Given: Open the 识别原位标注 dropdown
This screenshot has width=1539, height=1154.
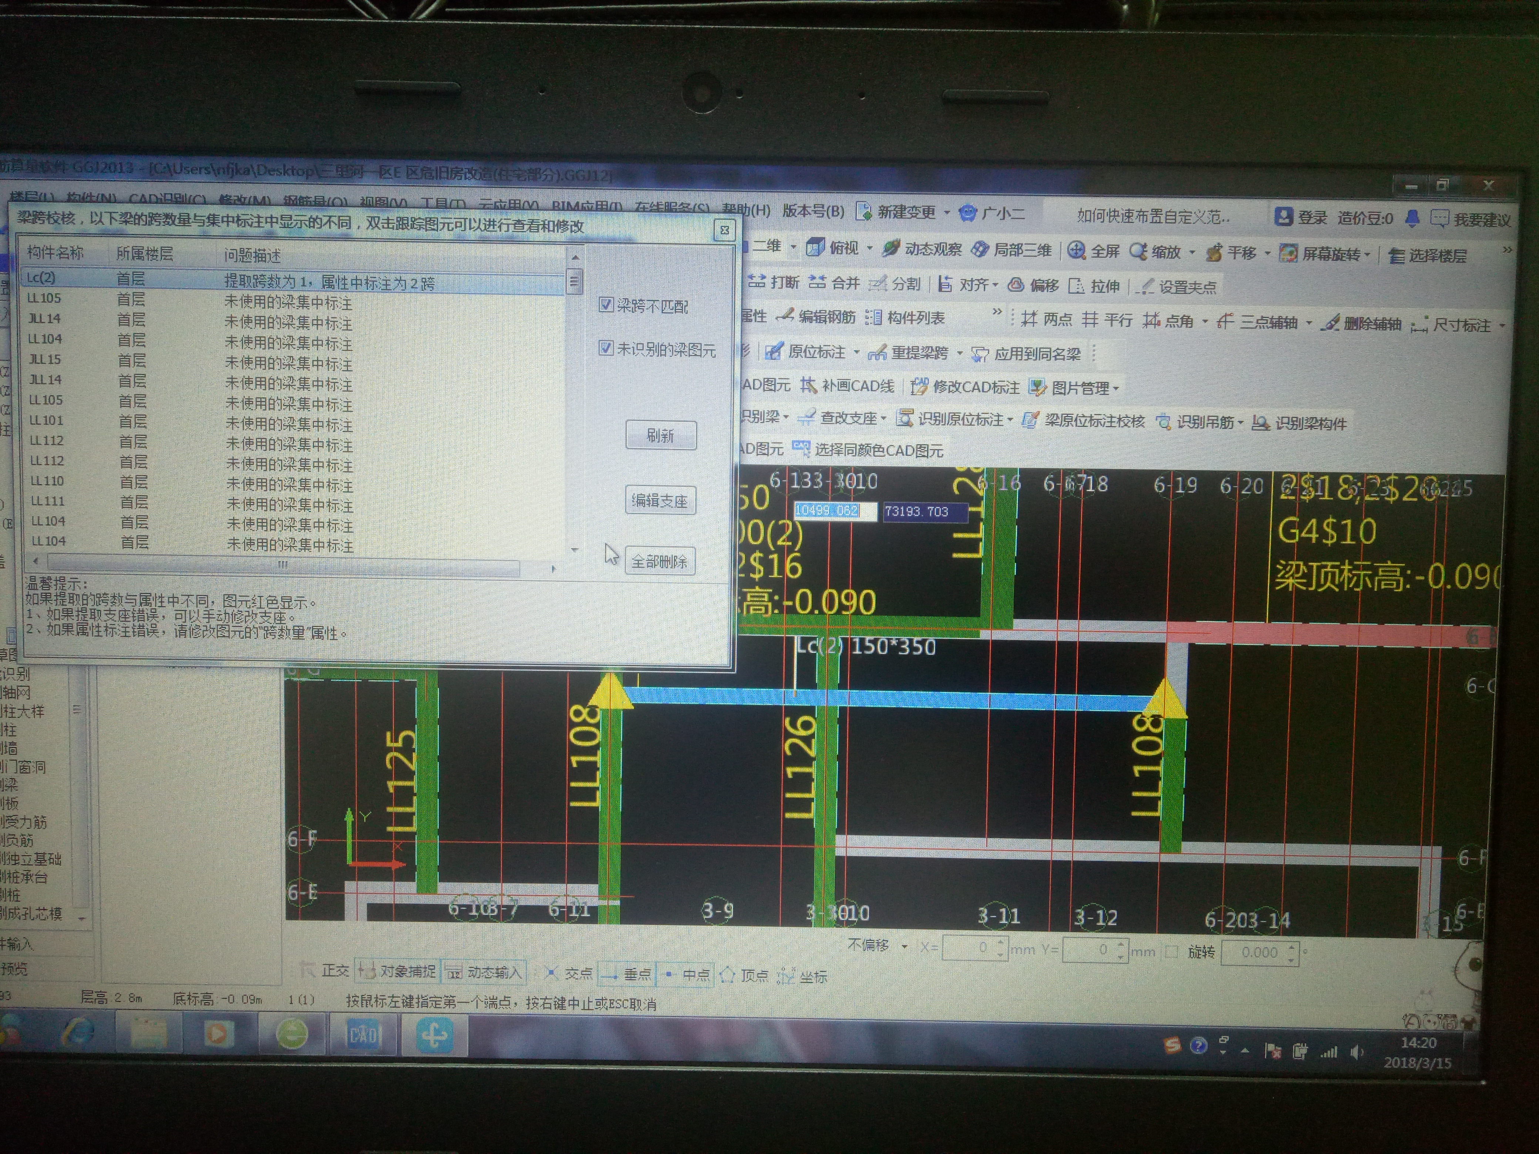Looking at the screenshot, I should pos(1010,419).
